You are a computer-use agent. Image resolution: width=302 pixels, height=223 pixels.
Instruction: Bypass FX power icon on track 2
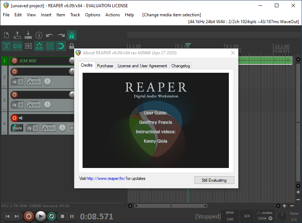point(21,82)
